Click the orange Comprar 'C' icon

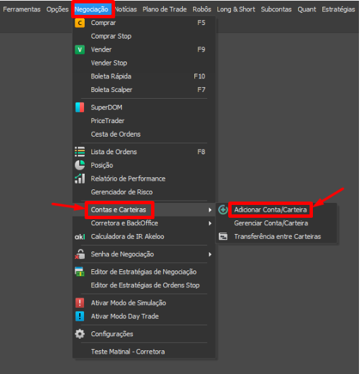pos(80,23)
